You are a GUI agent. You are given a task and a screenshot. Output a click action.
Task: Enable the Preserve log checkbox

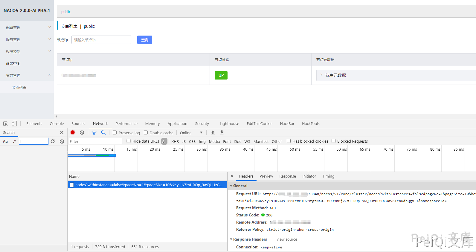115,132
